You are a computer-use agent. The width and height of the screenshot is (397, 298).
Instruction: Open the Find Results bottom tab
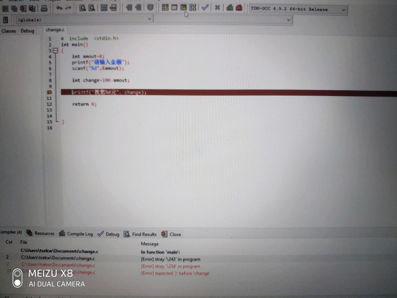click(x=140, y=234)
